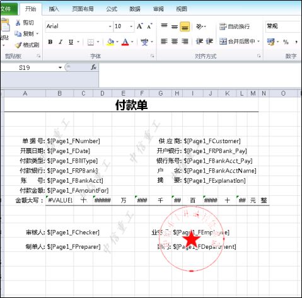Select cell with $[Page1_FNumber]

coord(74,141)
